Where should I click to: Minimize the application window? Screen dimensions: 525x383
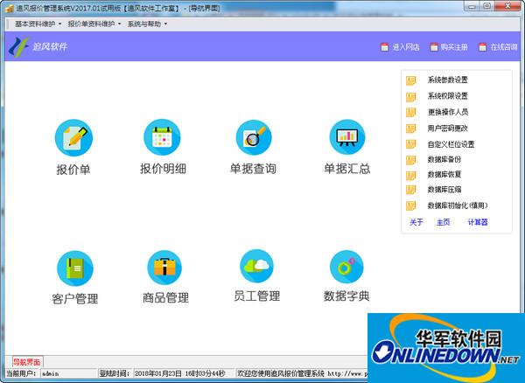coord(472,6)
